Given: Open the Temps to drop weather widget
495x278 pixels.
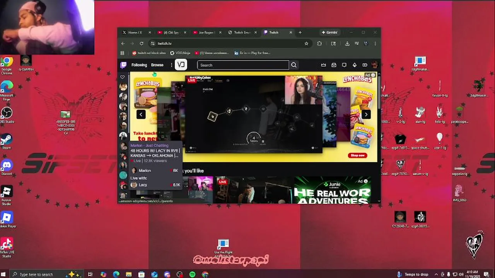Looking at the screenshot, I should click(413, 274).
